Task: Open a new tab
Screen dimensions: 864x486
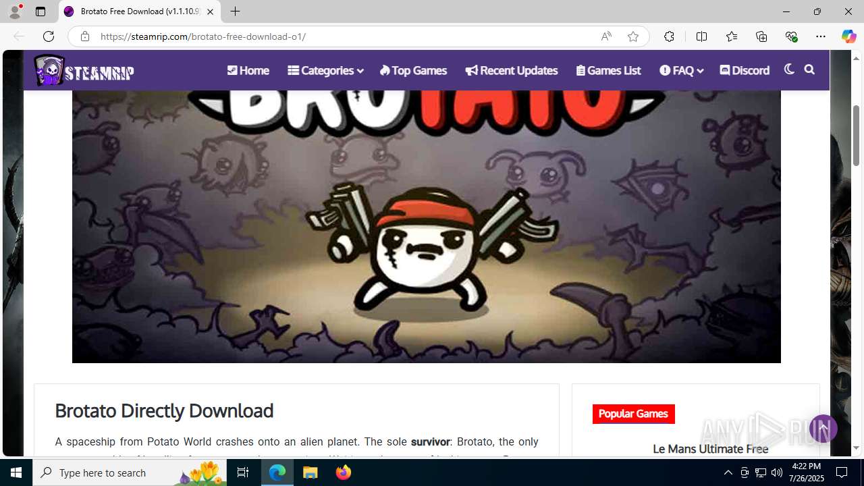Action: (235, 11)
